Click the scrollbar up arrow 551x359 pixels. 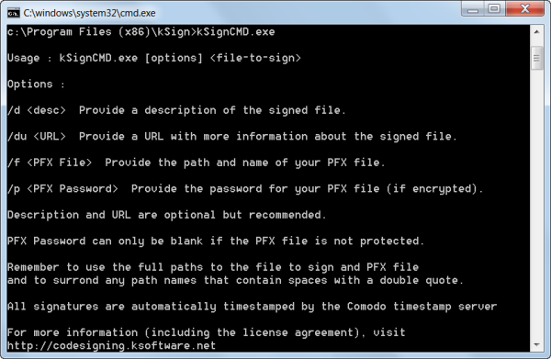tap(536, 32)
